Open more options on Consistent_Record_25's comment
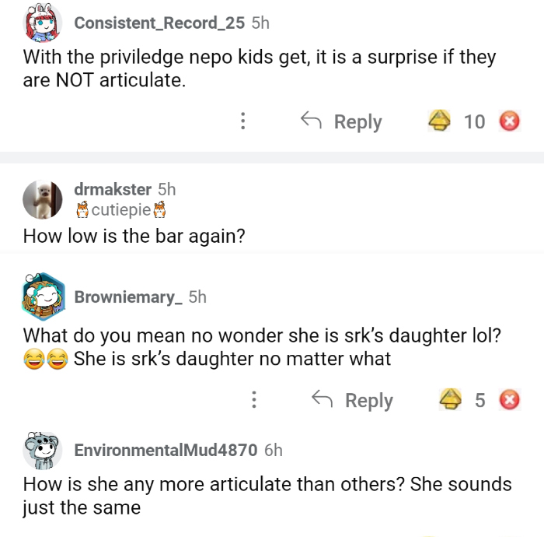 (243, 121)
